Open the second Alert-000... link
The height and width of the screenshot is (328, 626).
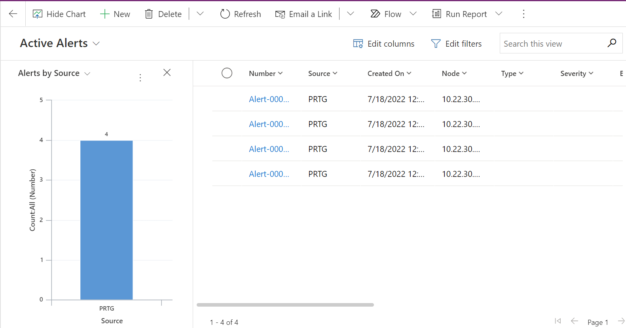point(269,124)
